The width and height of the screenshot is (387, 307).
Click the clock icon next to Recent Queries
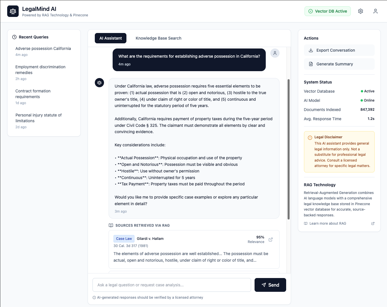click(14, 37)
